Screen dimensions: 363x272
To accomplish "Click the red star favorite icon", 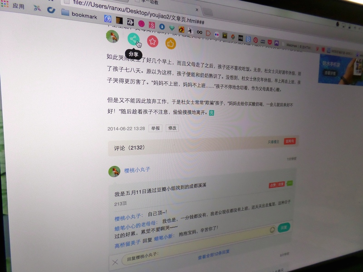I will tap(152, 41).
